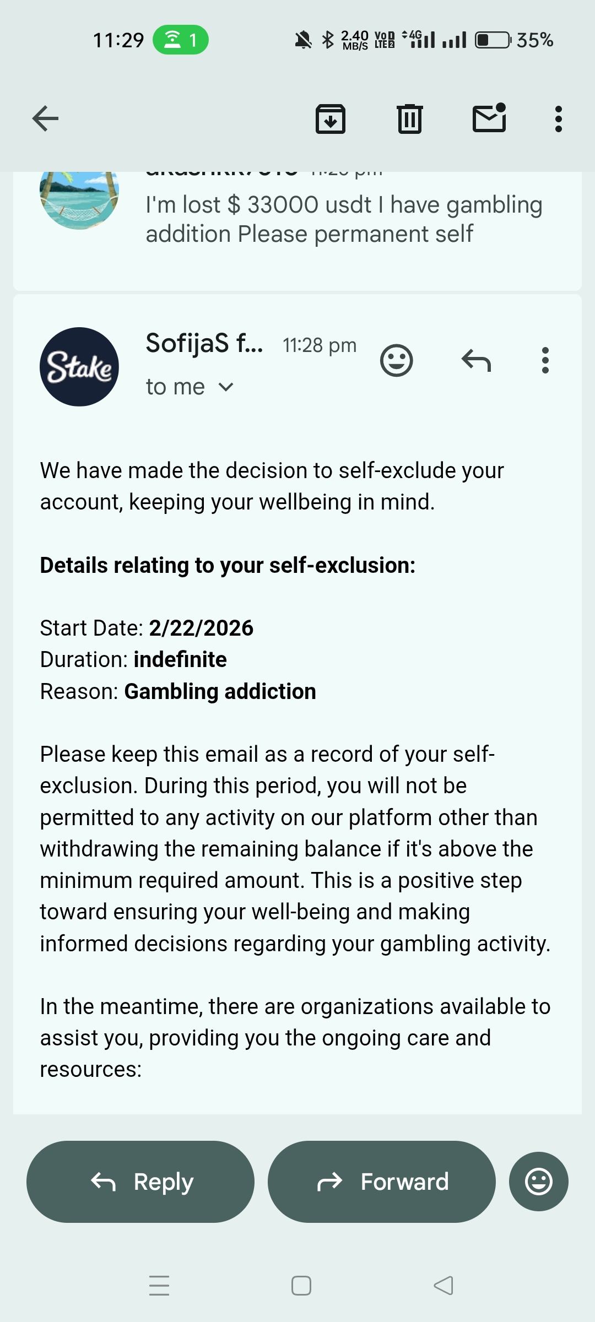This screenshot has height=1322, width=595.
Task: Tap the Stake sender avatar
Action: tap(79, 367)
